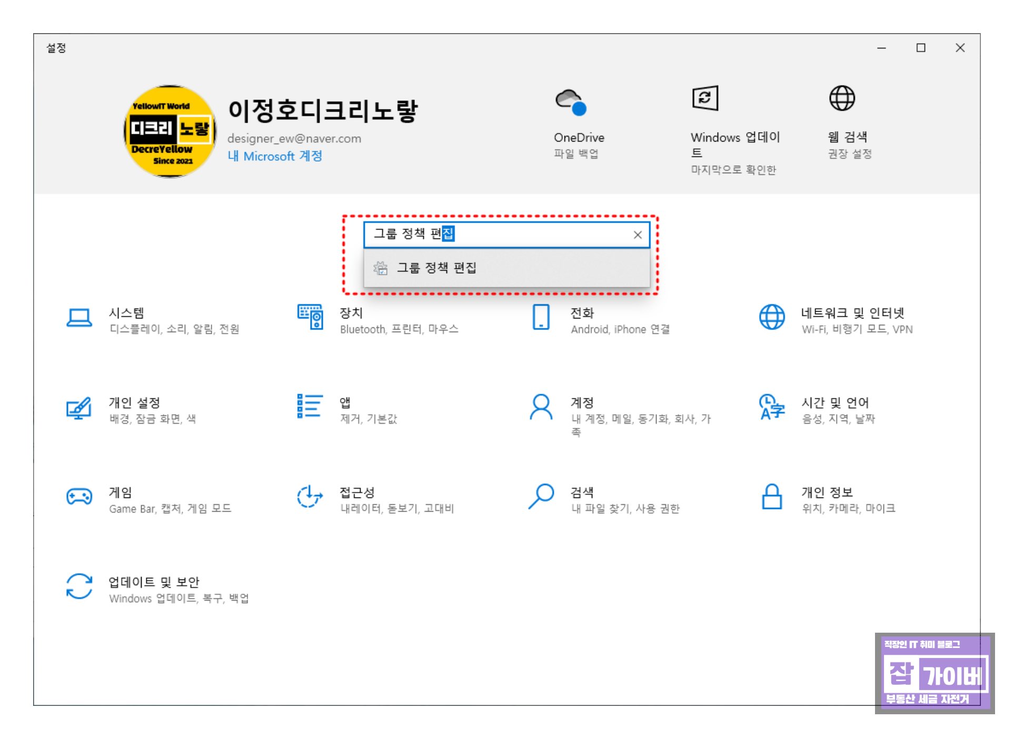Viewport: 1014px width, 739px height.
Task: Open Devices settings icon
Action: 310,317
